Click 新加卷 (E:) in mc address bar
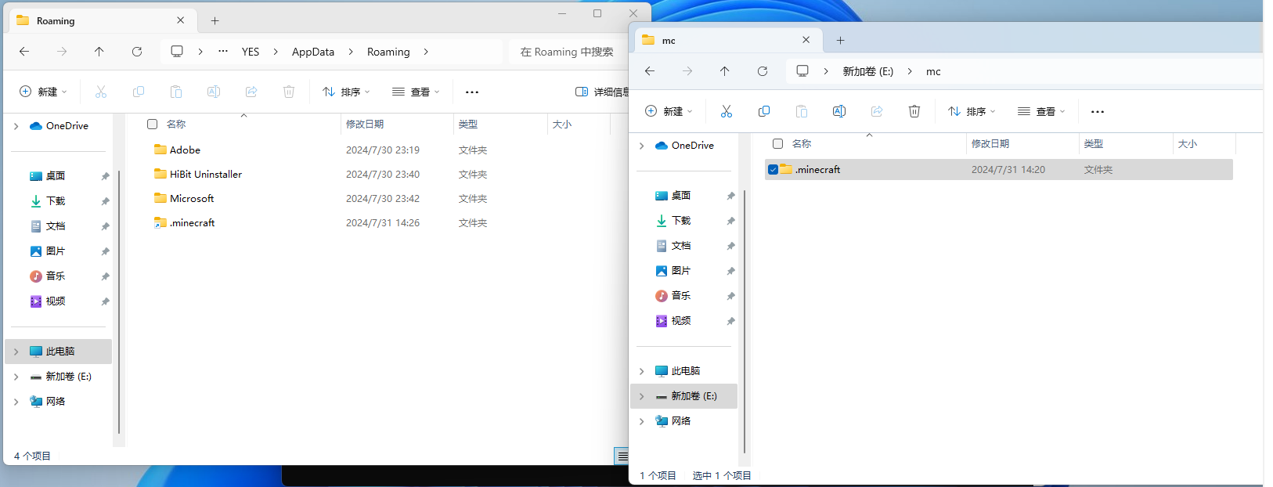Image resolution: width=1273 pixels, height=487 pixels. [867, 71]
